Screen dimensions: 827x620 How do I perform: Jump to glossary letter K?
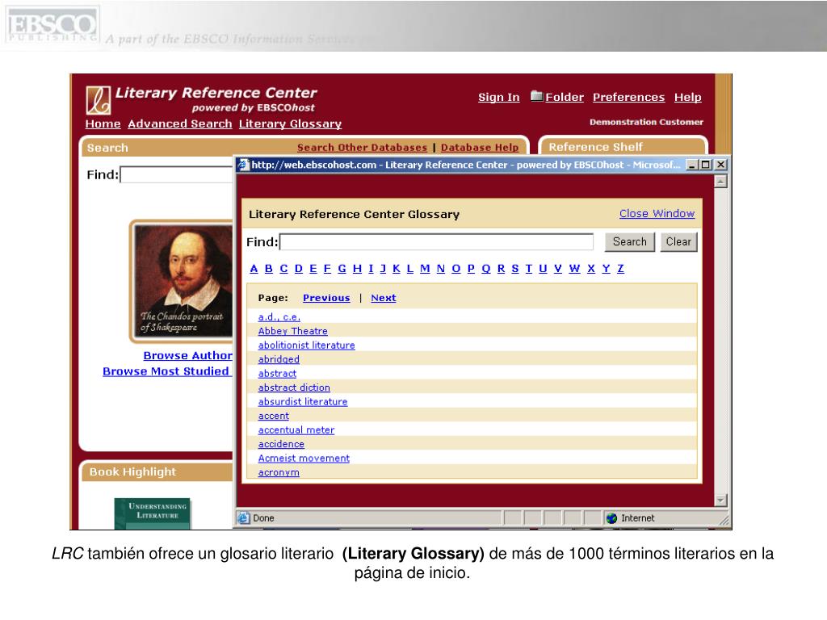[x=396, y=269]
